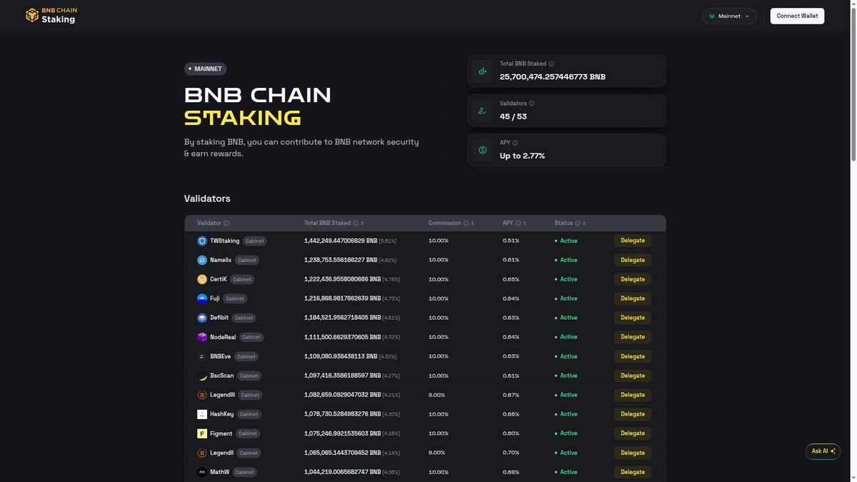Click the HashKey validator icon

pos(202,414)
